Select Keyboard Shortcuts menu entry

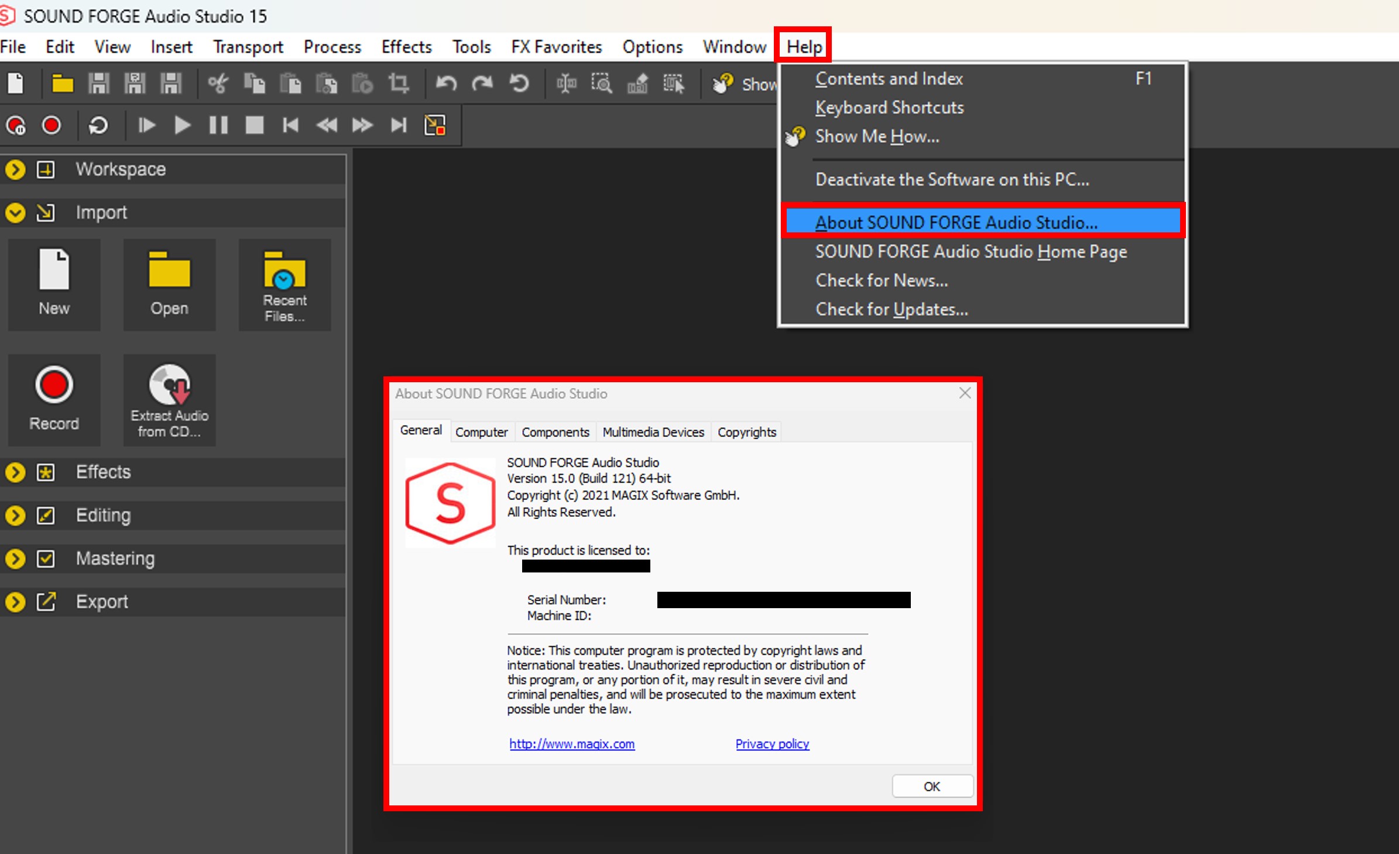[x=982, y=108]
